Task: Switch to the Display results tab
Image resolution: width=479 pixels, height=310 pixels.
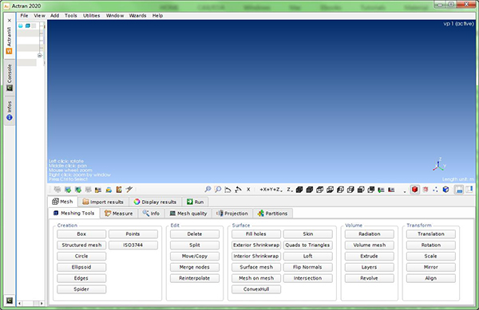Action: (x=155, y=202)
